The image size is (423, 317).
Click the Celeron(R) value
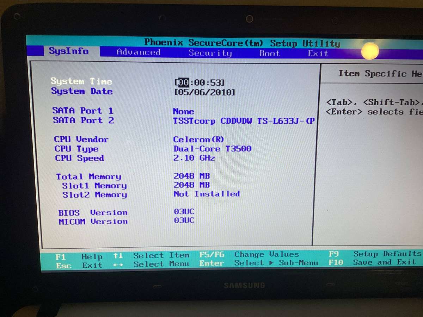pos(198,139)
